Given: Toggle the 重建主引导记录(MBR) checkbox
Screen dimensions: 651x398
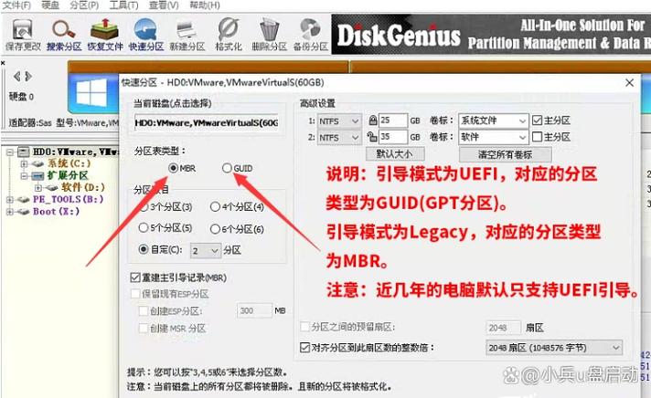Looking at the screenshot, I should [136, 277].
